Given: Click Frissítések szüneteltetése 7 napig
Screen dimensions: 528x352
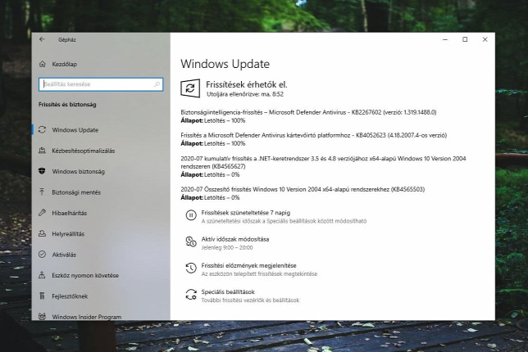Looking at the screenshot, I should pyautogui.click(x=246, y=213).
